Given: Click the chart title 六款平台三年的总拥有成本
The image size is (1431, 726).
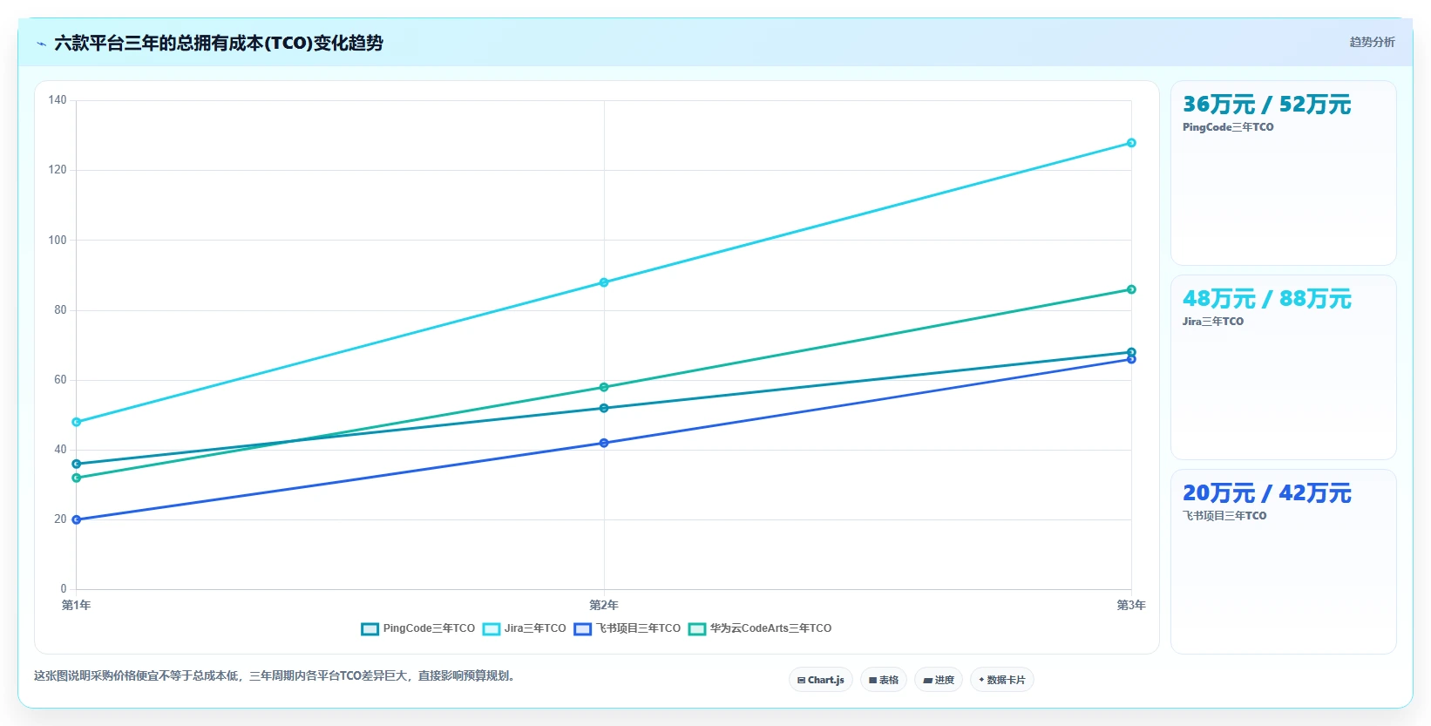Looking at the screenshot, I should [x=219, y=43].
